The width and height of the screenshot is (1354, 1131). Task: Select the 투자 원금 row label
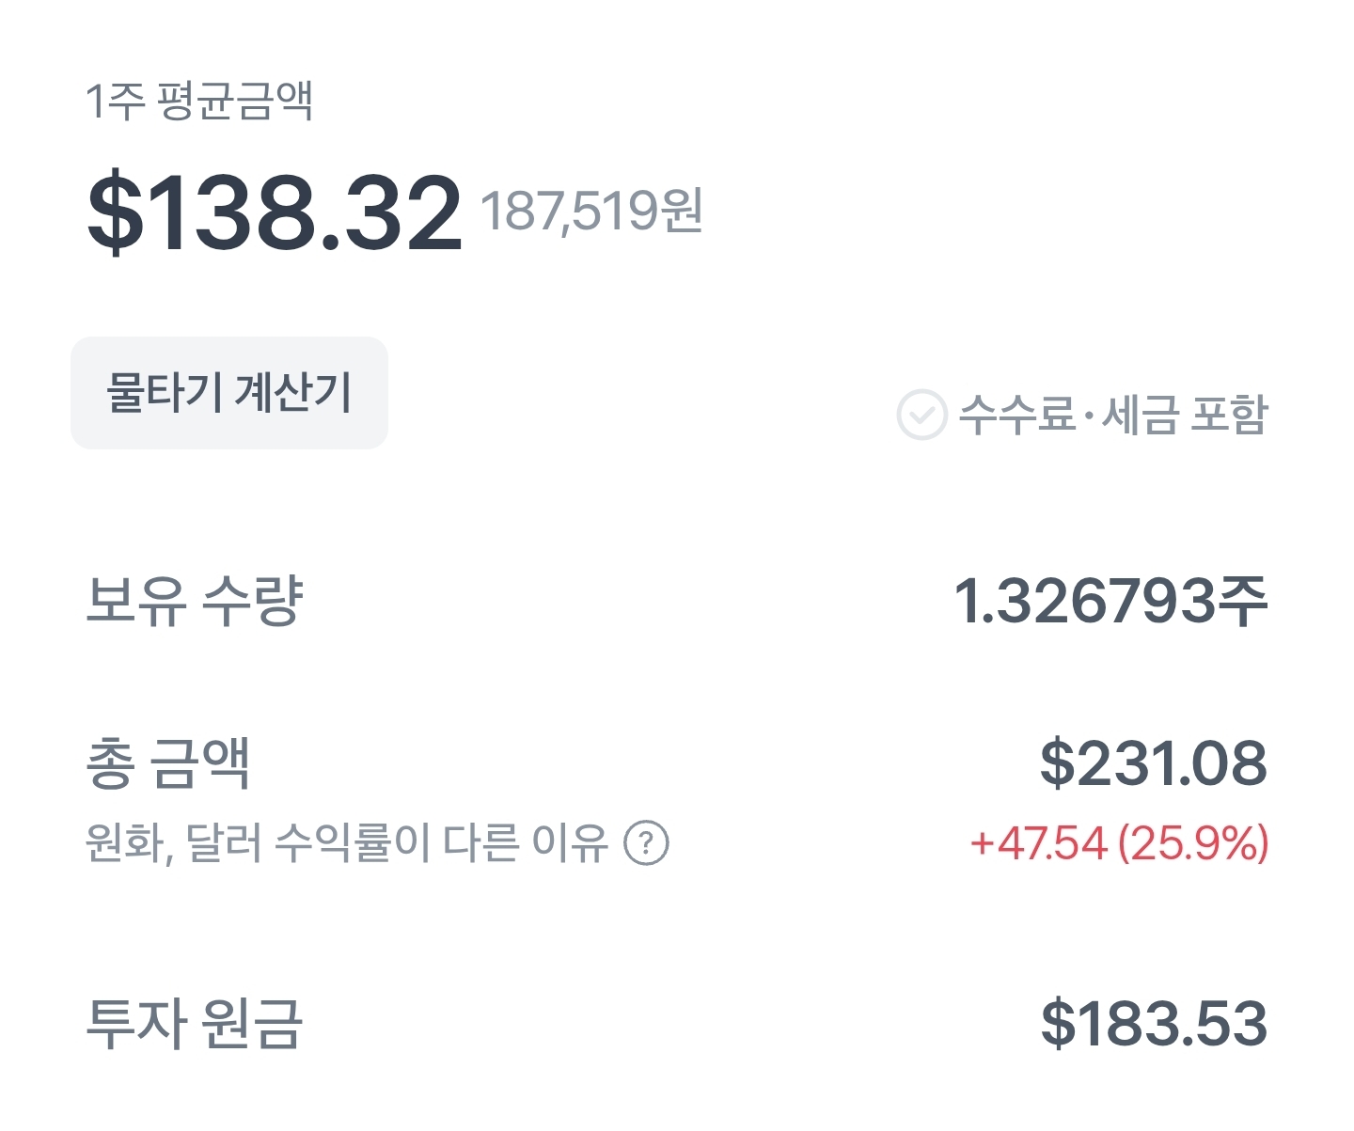(x=195, y=1024)
